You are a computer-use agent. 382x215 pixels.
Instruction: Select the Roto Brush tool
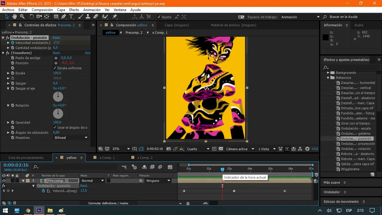click(x=105, y=17)
